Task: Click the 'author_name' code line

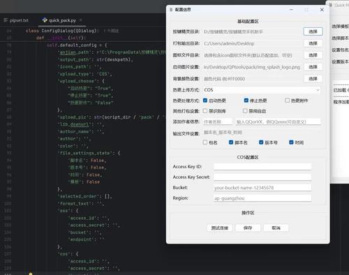Action: pyautogui.click(x=81, y=132)
